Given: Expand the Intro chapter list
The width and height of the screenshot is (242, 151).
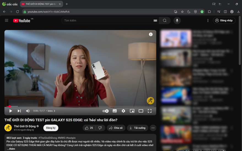Looking at the screenshot, I should [51, 111].
